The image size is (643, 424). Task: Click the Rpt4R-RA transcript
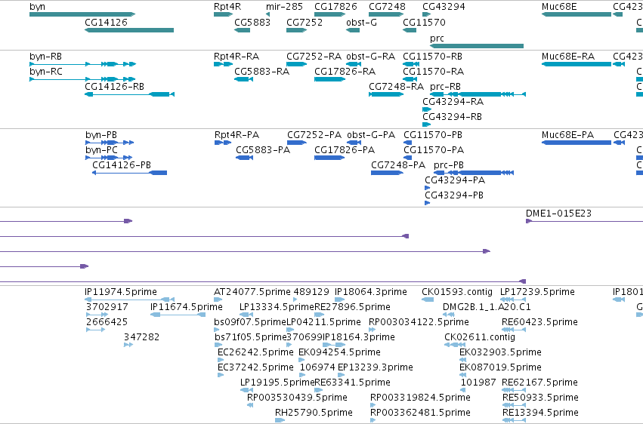coord(224,64)
